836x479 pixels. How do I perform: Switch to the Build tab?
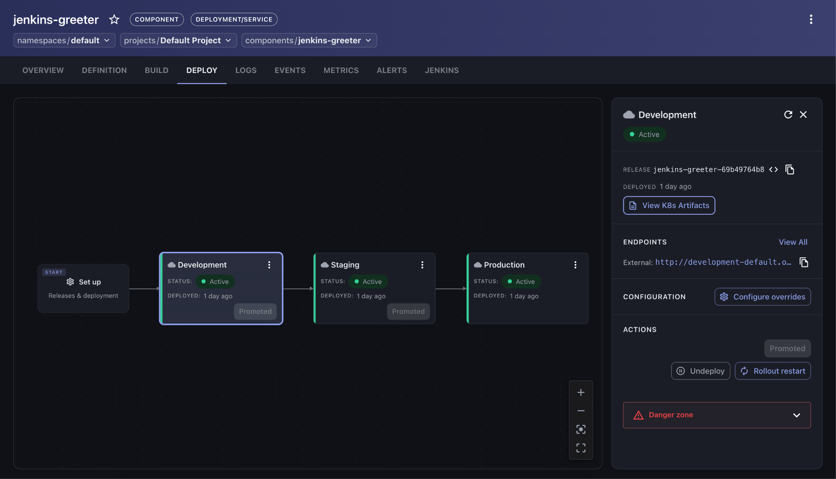pyautogui.click(x=156, y=70)
